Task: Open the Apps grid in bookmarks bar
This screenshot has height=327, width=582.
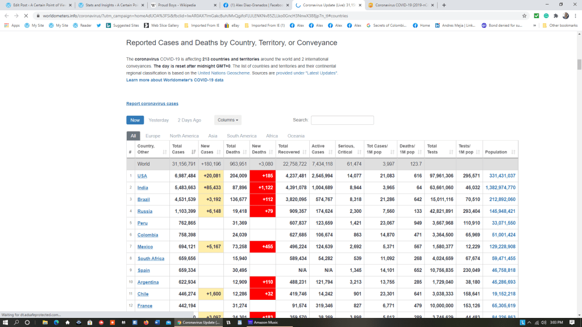Action: 12,26
